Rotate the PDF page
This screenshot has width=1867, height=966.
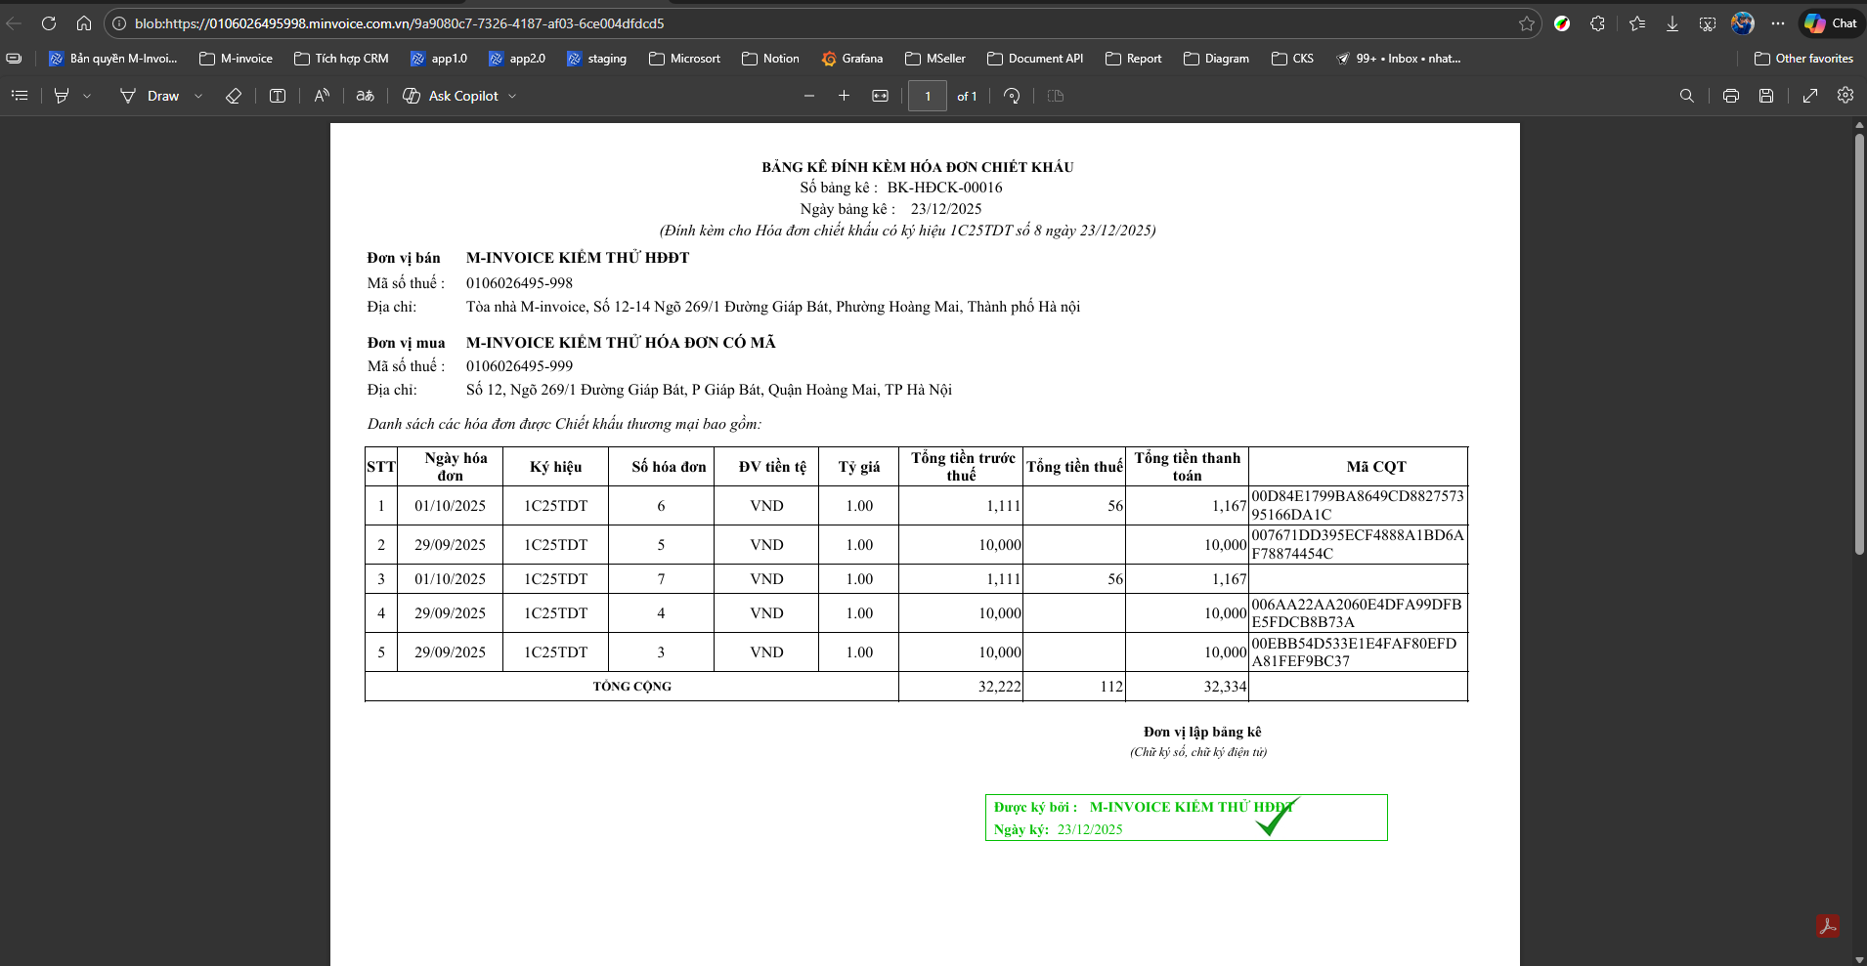pos(1012,96)
